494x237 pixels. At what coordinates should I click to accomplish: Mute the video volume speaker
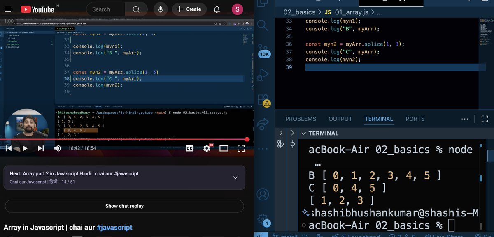click(x=58, y=148)
